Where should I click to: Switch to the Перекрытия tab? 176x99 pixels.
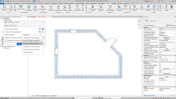13,25
